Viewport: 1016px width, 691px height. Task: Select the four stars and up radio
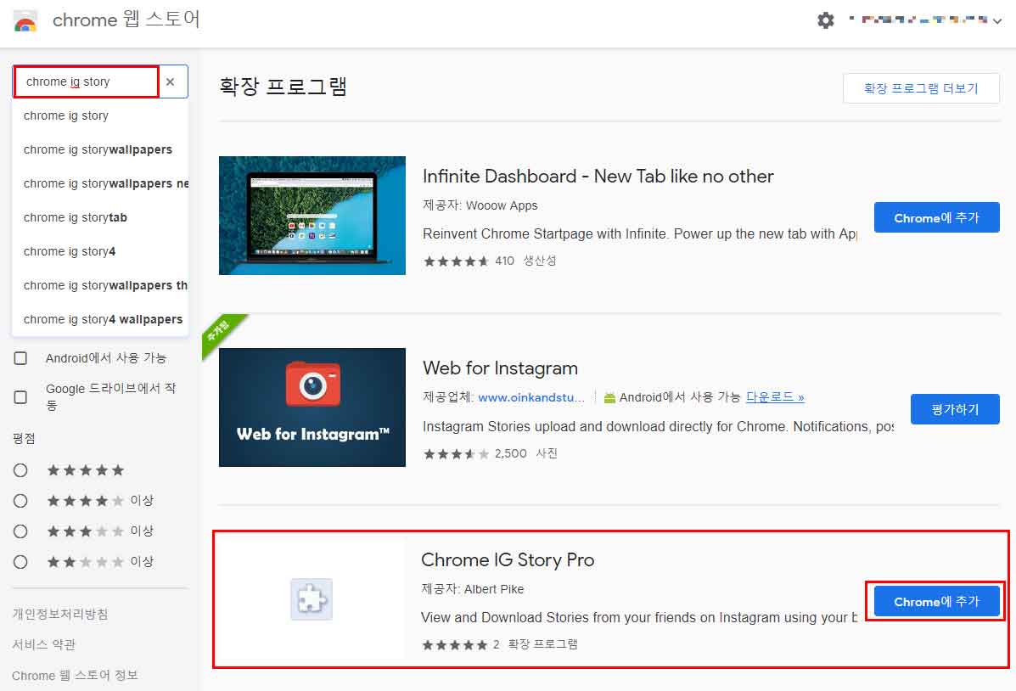pyautogui.click(x=20, y=501)
